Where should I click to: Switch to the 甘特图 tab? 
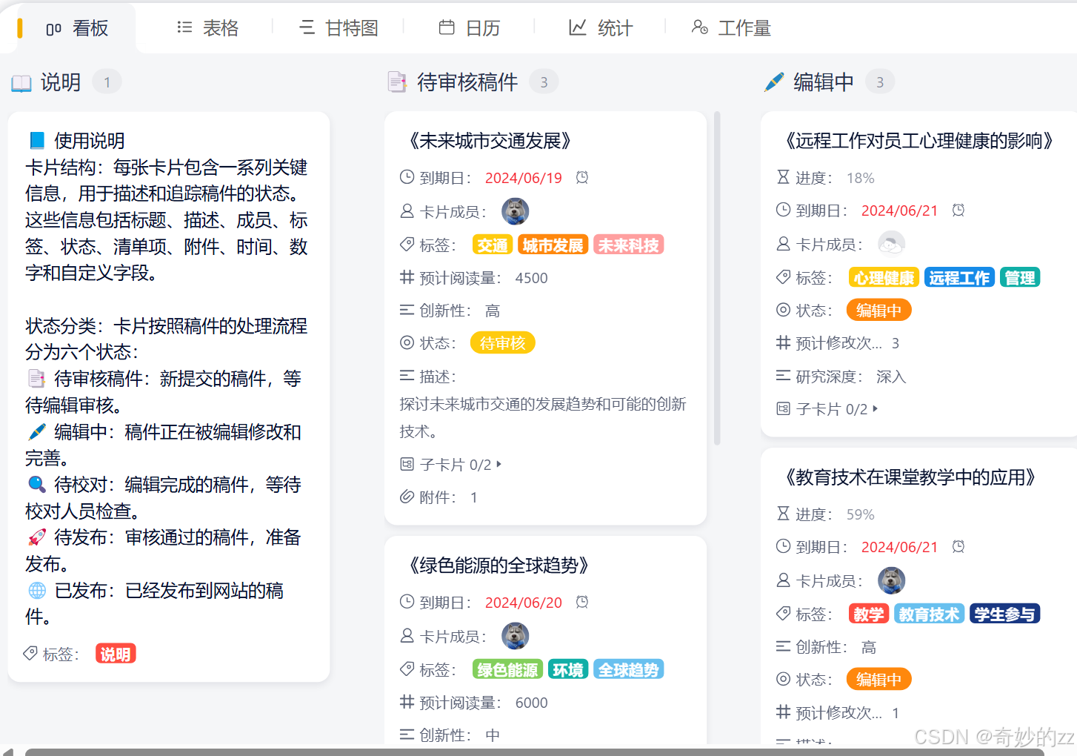tap(339, 28)
